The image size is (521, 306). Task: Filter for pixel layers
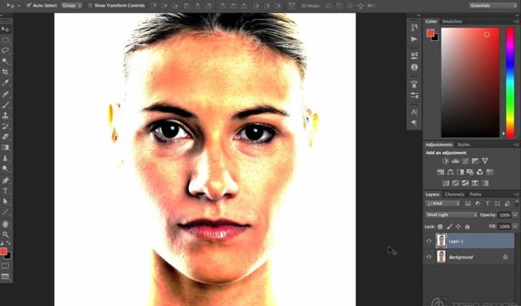[x=468, y=203]
